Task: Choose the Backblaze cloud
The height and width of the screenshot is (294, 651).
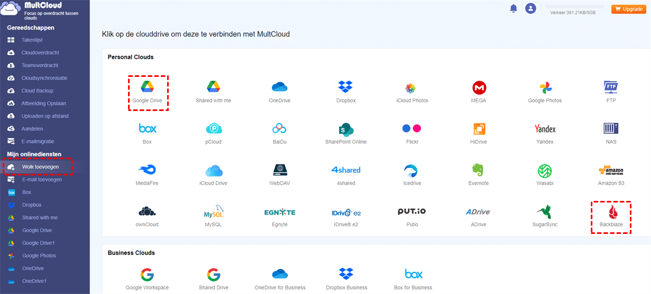Action: click(611, 217)
